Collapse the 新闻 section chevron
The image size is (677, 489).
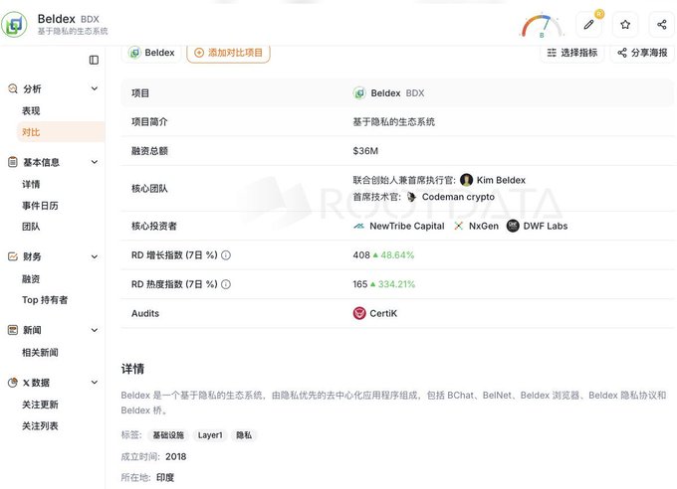tap(95, 330)
